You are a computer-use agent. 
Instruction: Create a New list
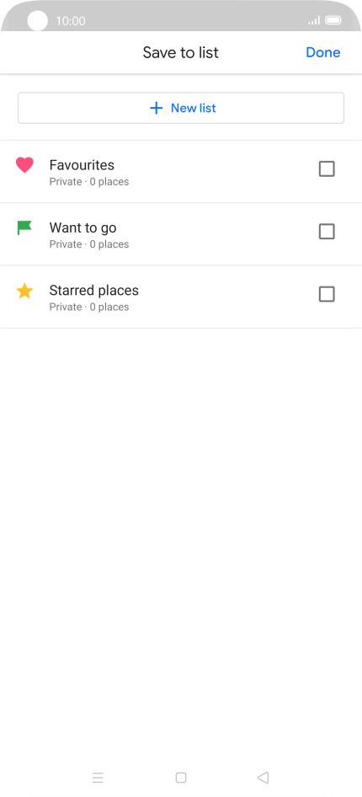click(181, 108)
